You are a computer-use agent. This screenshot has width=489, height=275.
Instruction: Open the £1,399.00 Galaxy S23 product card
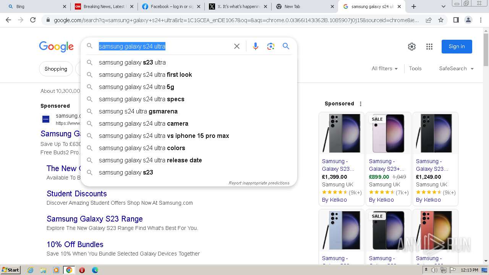(x=342, y=159)
